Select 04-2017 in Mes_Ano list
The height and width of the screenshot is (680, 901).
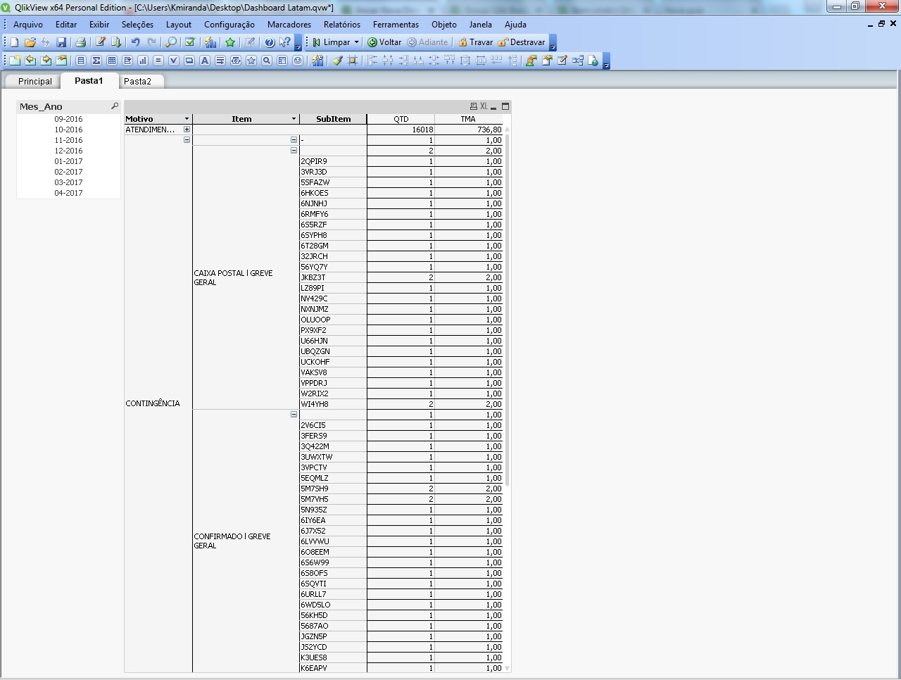[68, 193]
